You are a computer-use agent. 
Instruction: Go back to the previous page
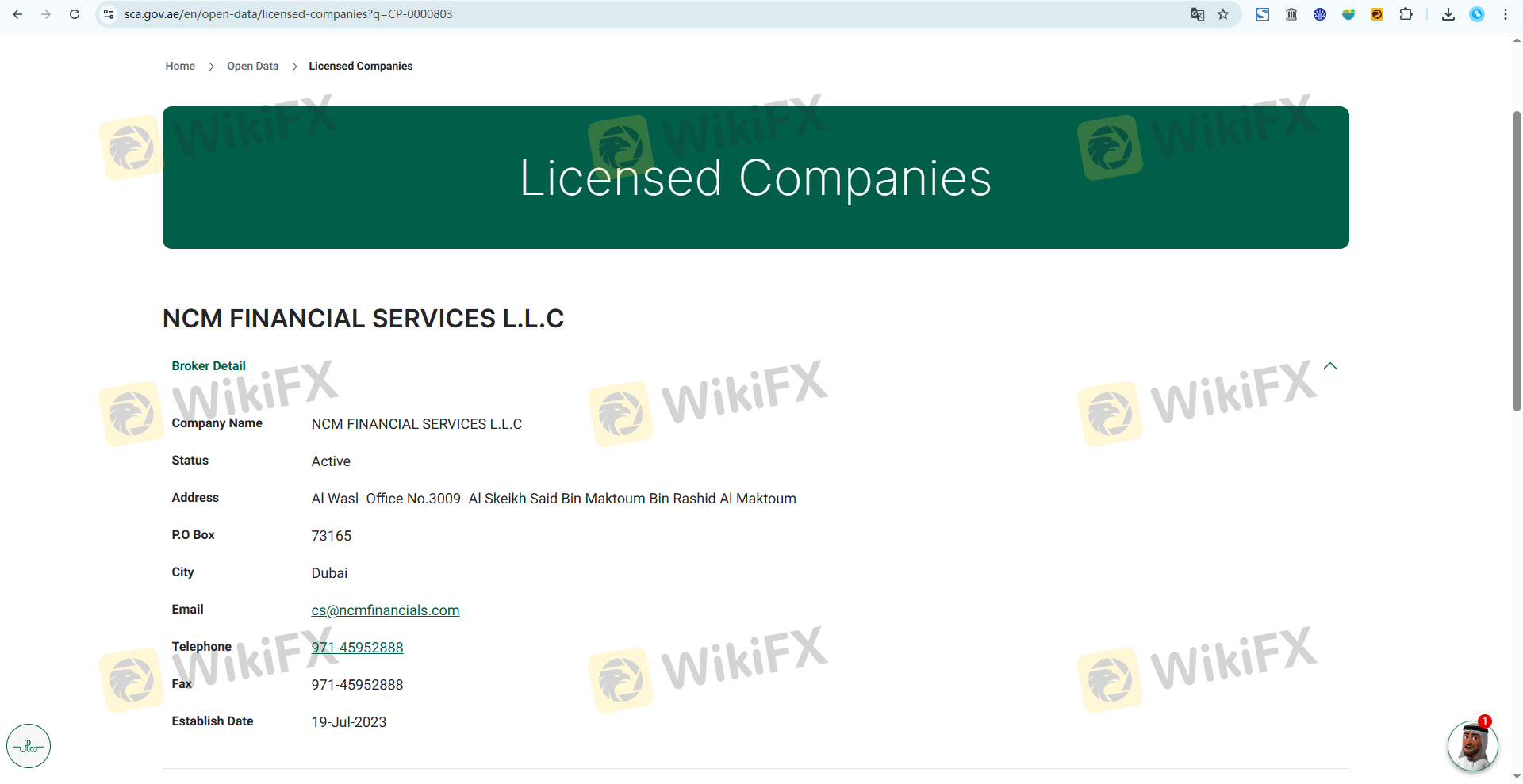pyautogui.click(x=17, y=14)
